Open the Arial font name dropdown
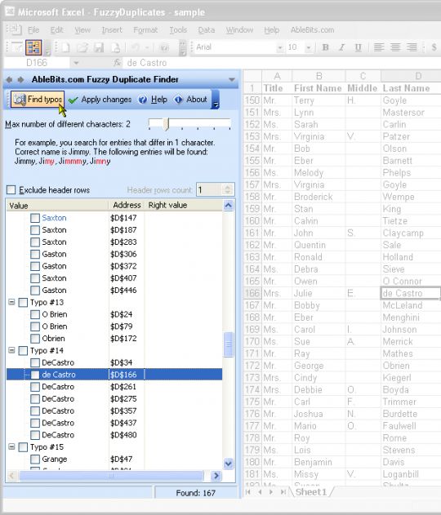Viewport: 441px width, 515px height. (280, 48)
